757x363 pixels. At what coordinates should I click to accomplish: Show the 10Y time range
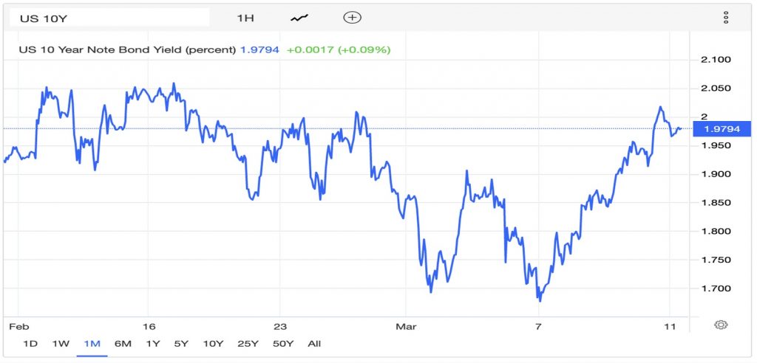tap(213, 343)
